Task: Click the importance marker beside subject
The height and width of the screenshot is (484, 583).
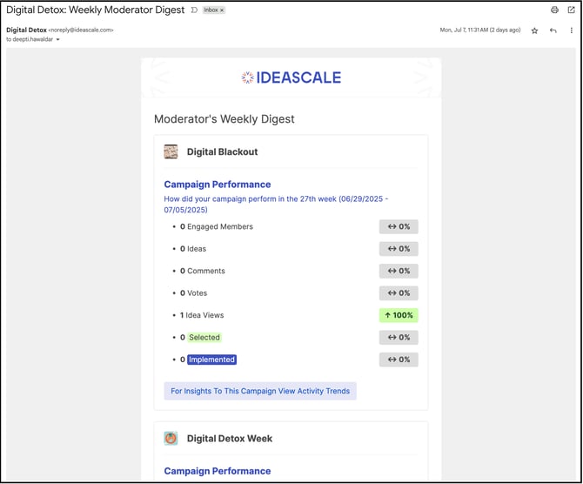Action: click(194, 10)
